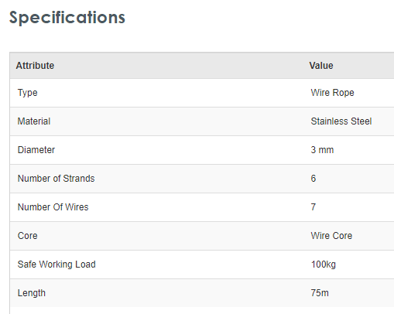
Task: Select the Type attribute cell
Action: click(28, 93)
